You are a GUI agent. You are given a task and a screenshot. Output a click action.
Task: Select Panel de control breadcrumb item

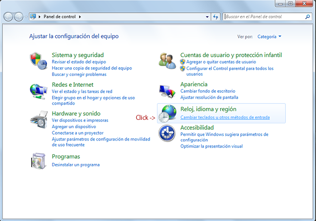[60, 17]
